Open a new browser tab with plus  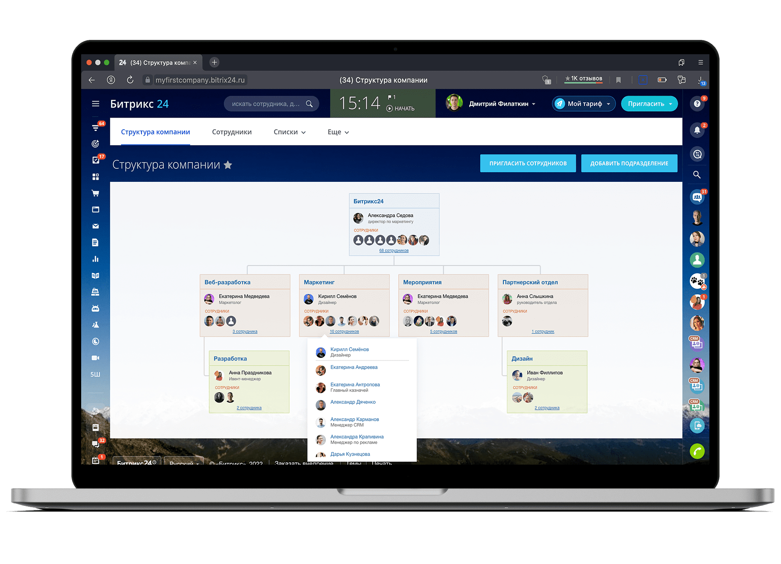[214, 62]
